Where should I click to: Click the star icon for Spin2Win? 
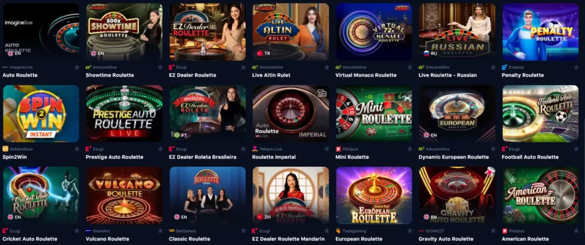(77, 149)
